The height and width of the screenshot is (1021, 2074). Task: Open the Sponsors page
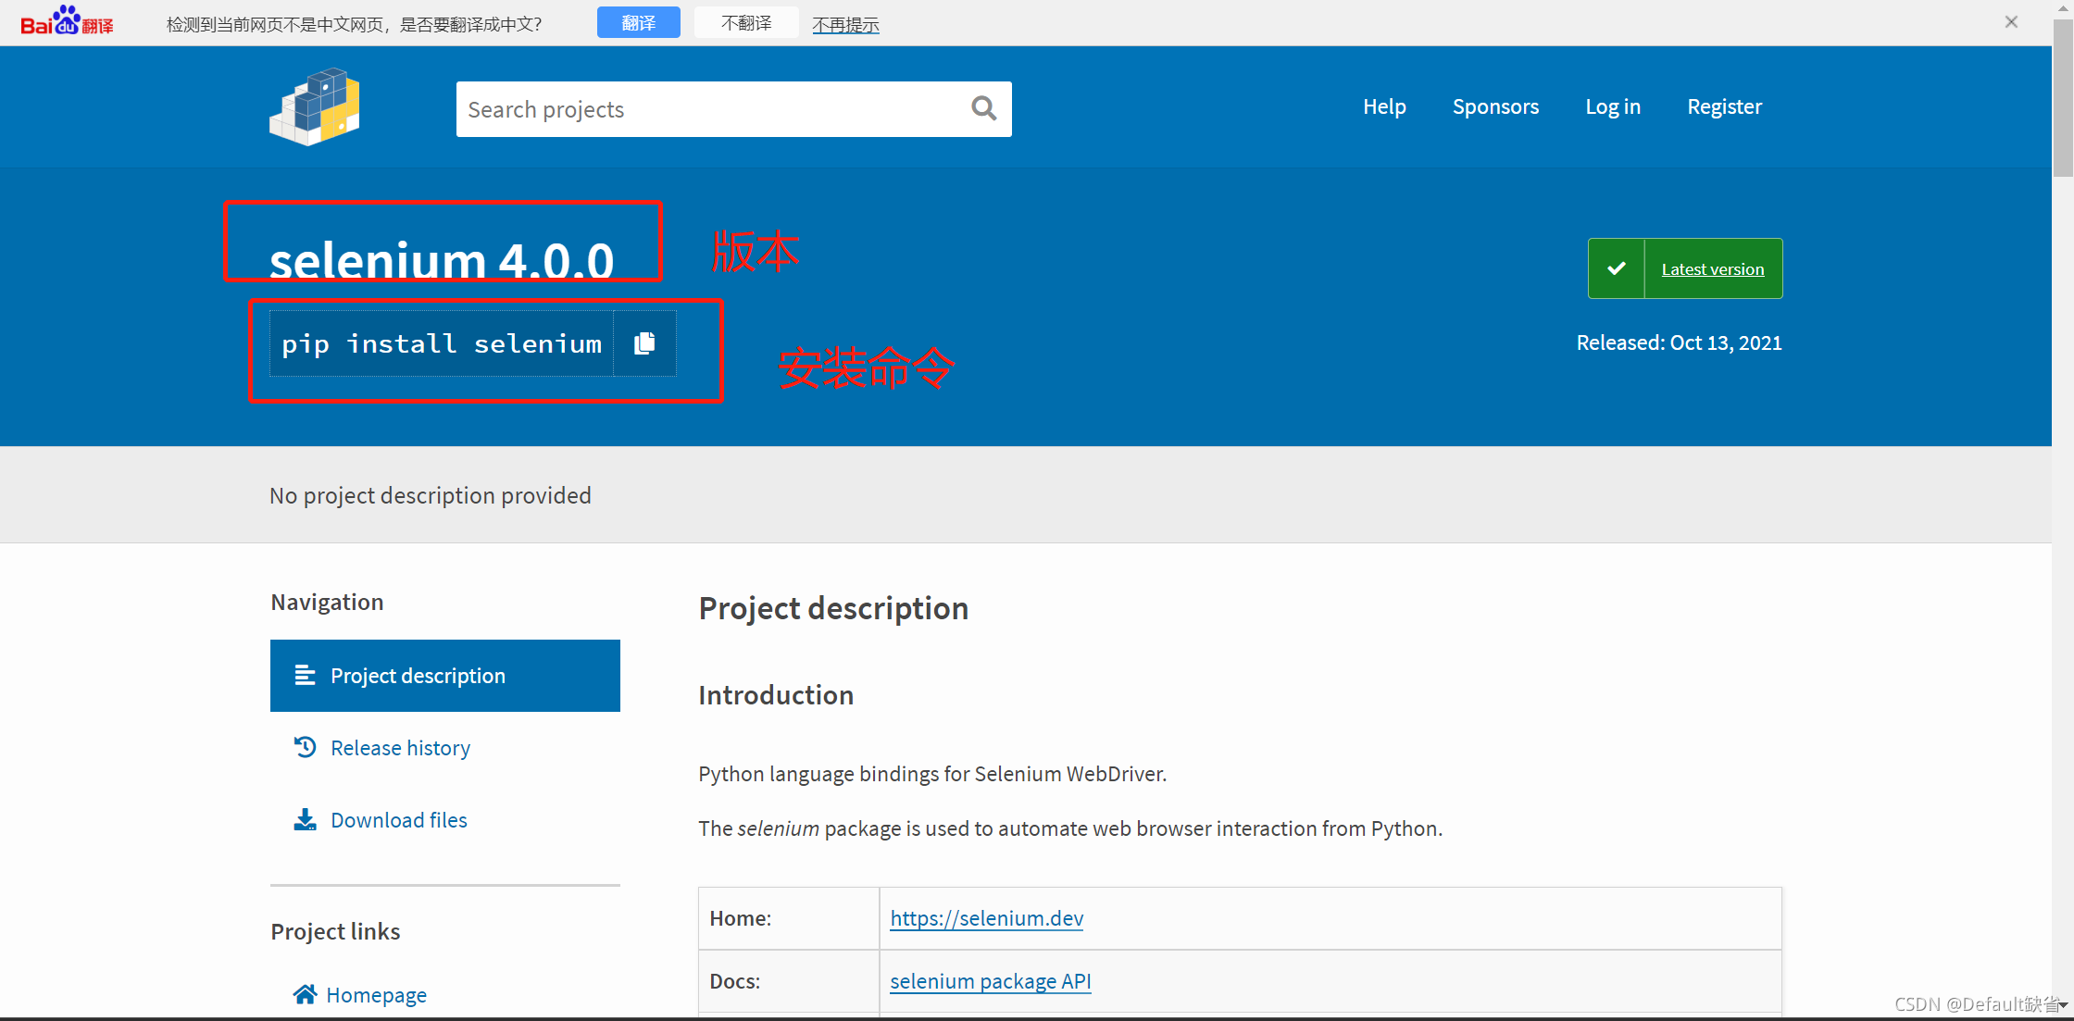1495,106
